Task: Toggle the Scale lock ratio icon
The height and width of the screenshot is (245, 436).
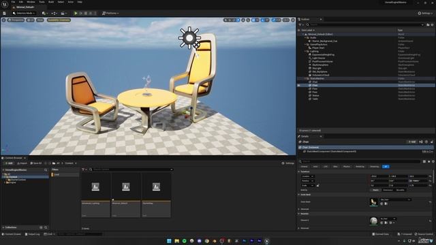Action: [x=318, y=185]
